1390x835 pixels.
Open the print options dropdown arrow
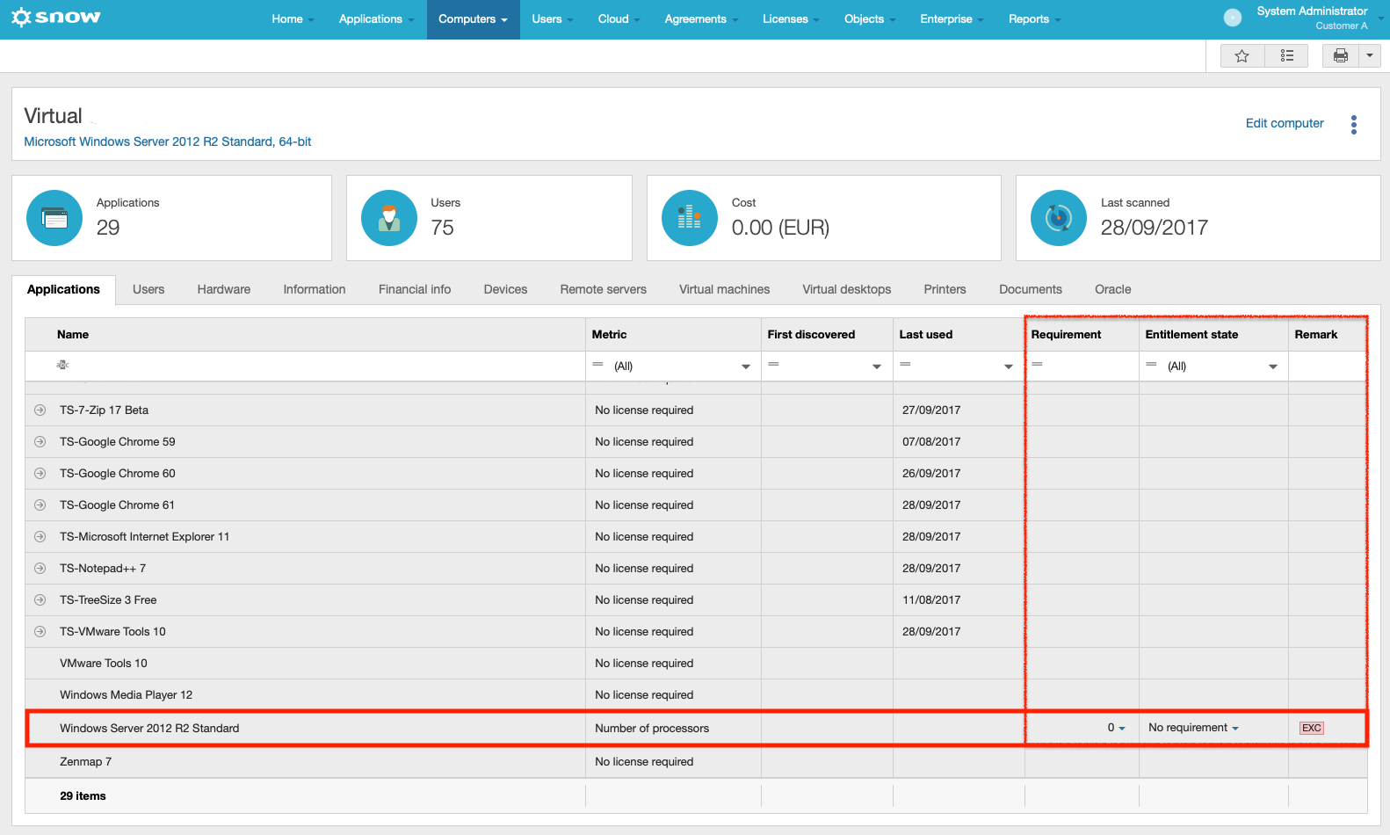click(1369, 56)
